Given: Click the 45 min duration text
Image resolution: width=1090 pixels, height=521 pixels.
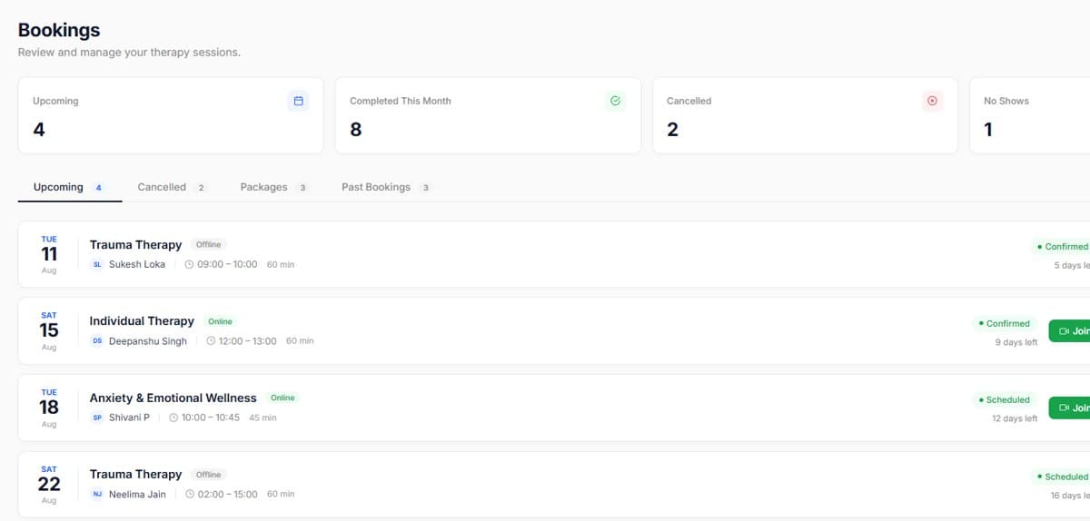Looking at the screenshot, I should tap(263, 418).
